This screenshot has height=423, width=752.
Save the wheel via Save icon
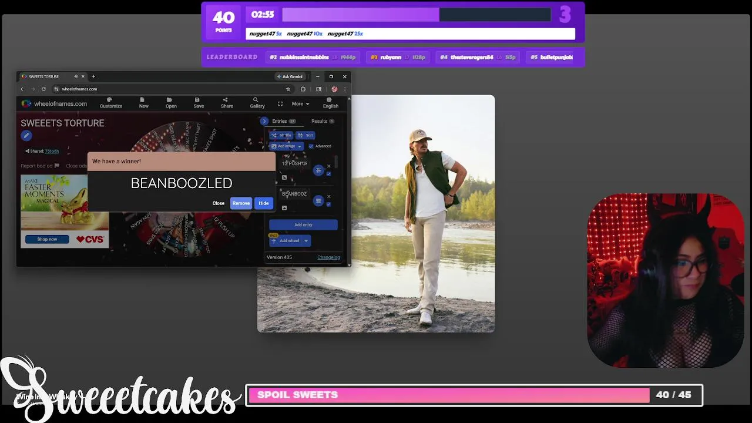point(199,103)
